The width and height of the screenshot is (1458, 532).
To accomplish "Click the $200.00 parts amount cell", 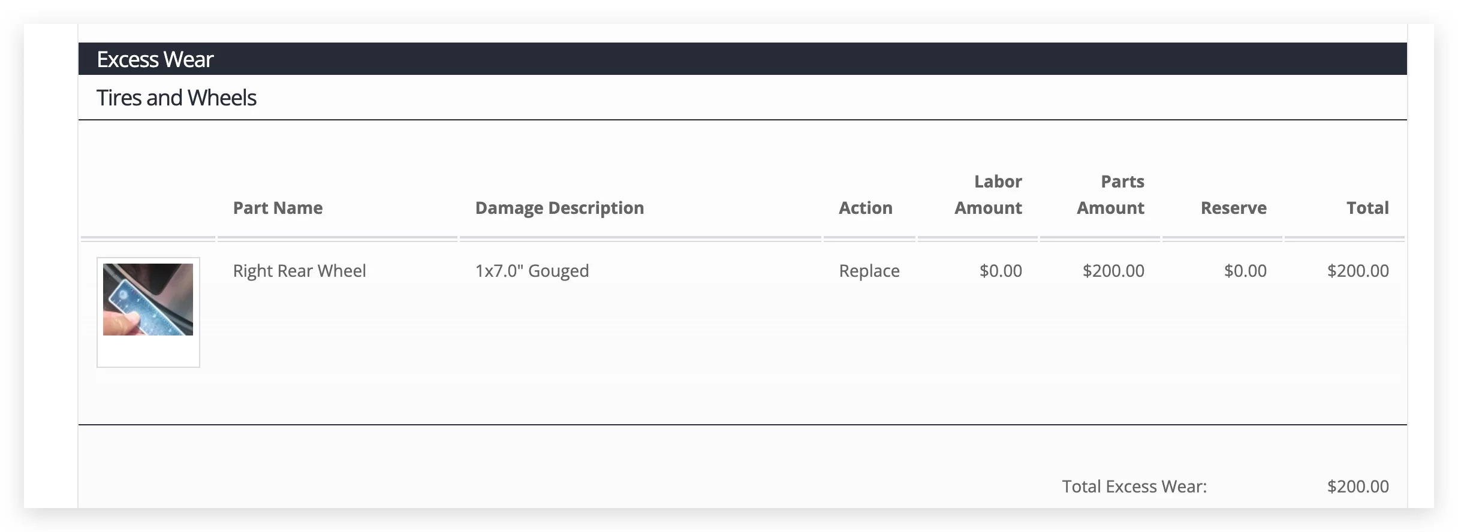I will (1113, 271).
